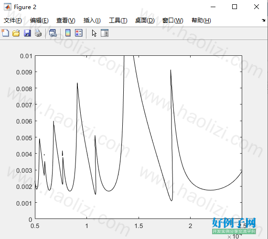This screenshot has width=268, height=239.
Task: Minimize the Figure 2 window
Action: pos(213,7)
